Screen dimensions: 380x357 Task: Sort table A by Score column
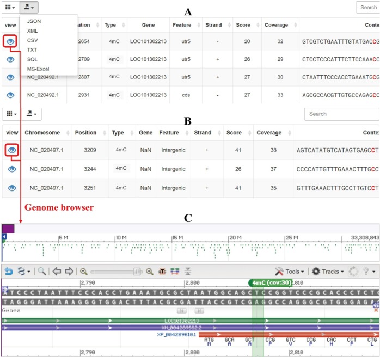(247, 25)
